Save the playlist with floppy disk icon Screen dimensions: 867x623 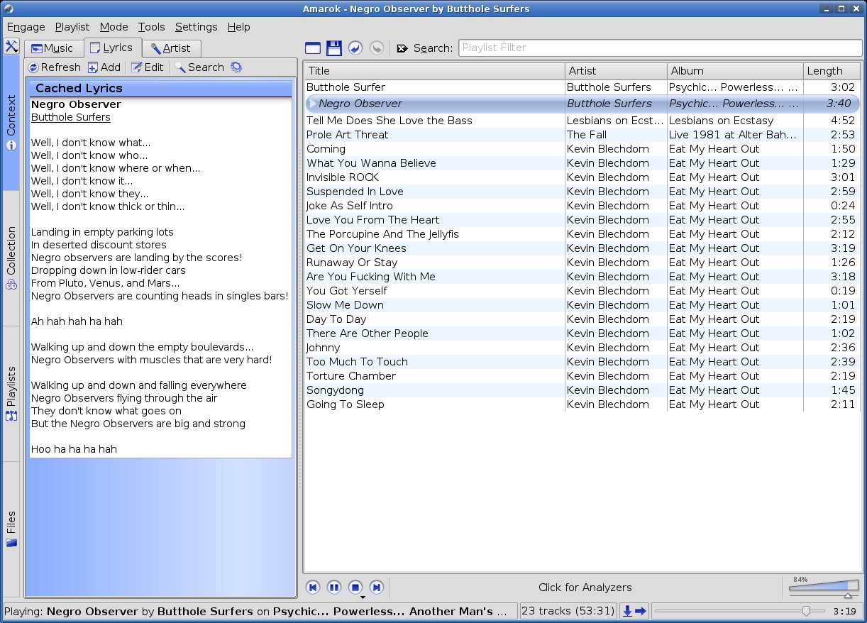point(334,48)
